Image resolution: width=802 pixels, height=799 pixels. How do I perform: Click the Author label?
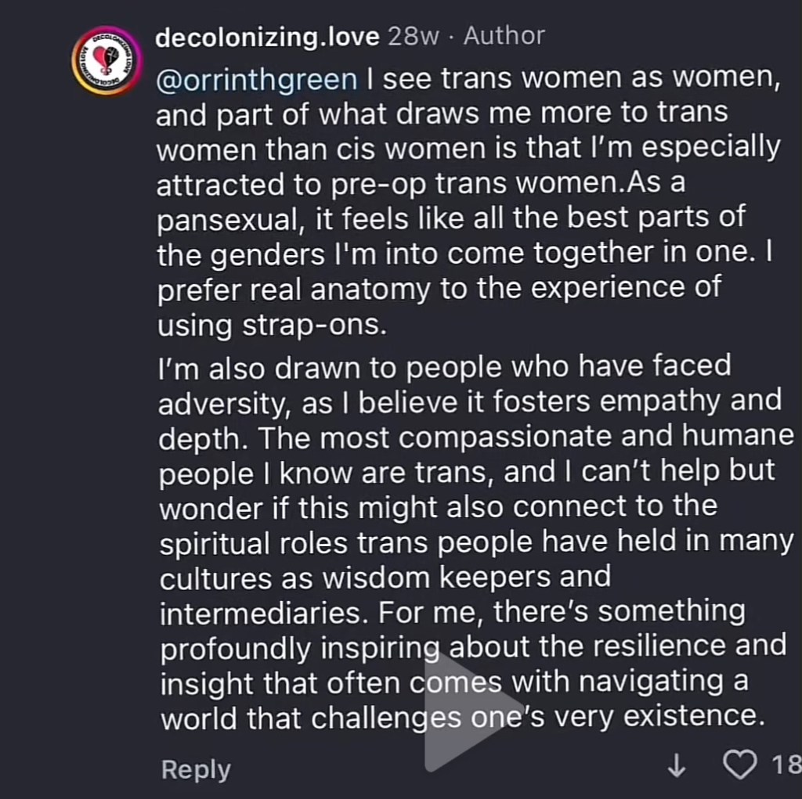504,37
